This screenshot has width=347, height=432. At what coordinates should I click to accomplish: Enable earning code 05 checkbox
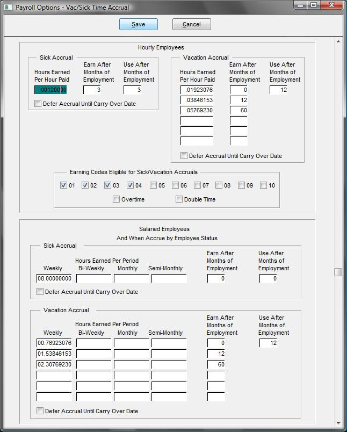tap(154, 185)
